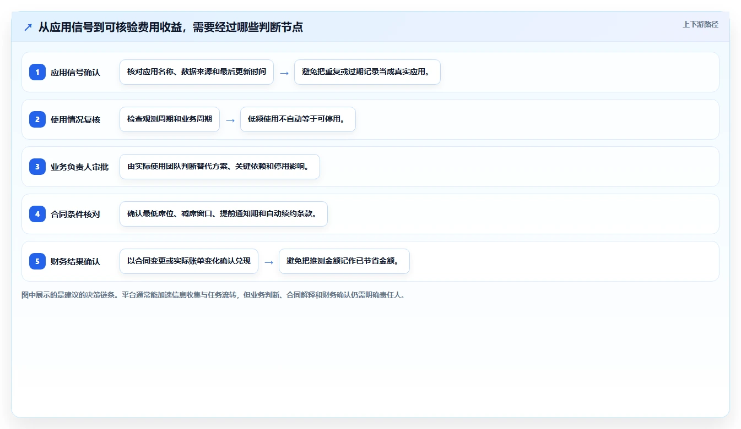Click the step number 4 badge
The width and height of the screenshot is (741, 429).
(37, 214)
